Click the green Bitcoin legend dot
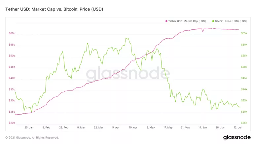Image resolution: width=256 pixels, height=144 pixels. pos(213,21)
